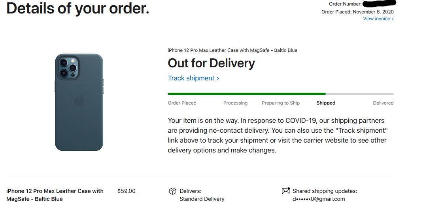Click the camera cutout on the case image
The image size is (425, 202).
pyautogui.click(x=68, y=68)
